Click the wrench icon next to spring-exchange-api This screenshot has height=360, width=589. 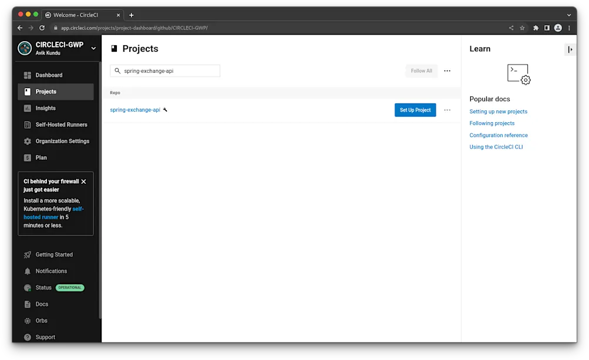point(165,110)
